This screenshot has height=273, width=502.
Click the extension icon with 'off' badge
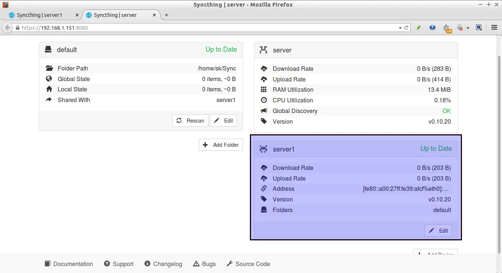447,28
